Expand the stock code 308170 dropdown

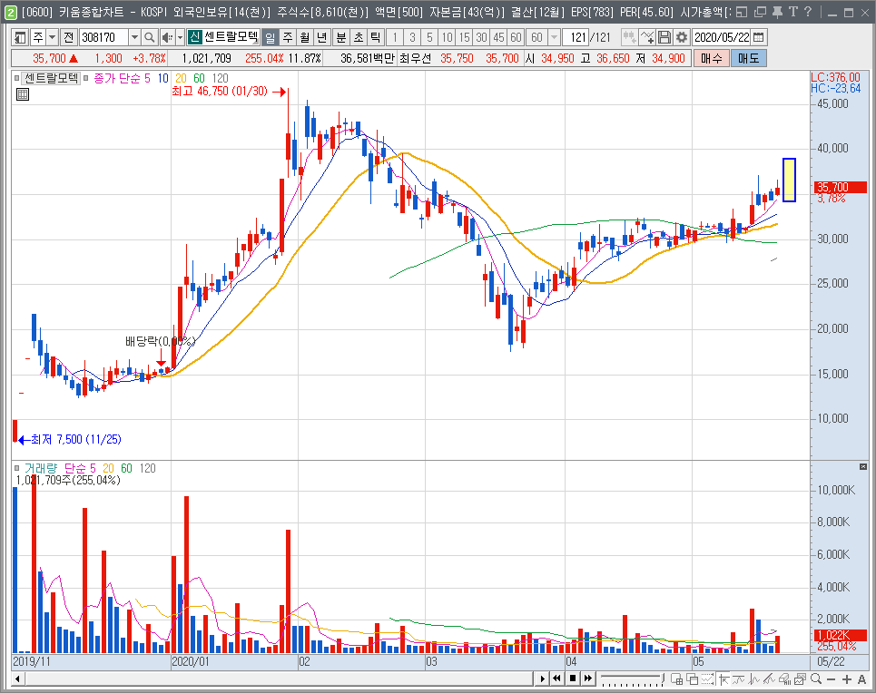coord(134,37)
